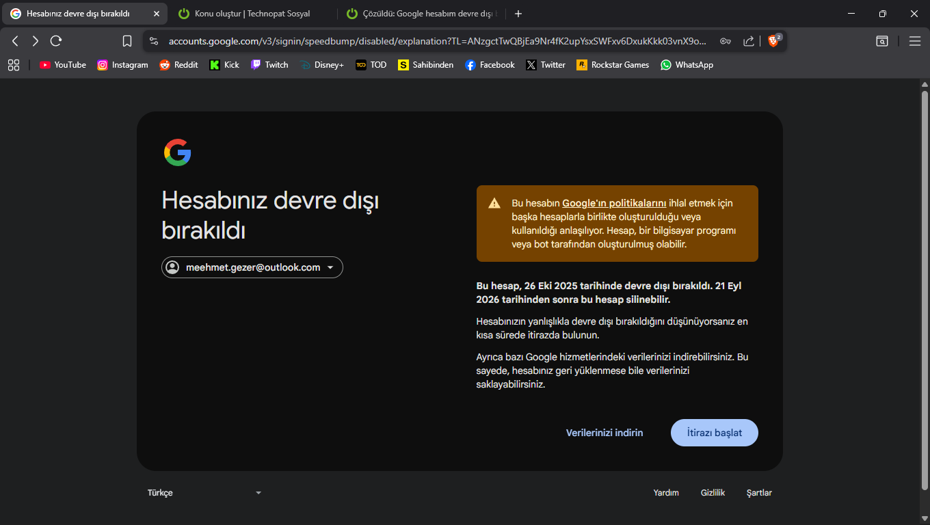Open the Gizlilik footer link
The image size is (930, 525).
(713, 493)
